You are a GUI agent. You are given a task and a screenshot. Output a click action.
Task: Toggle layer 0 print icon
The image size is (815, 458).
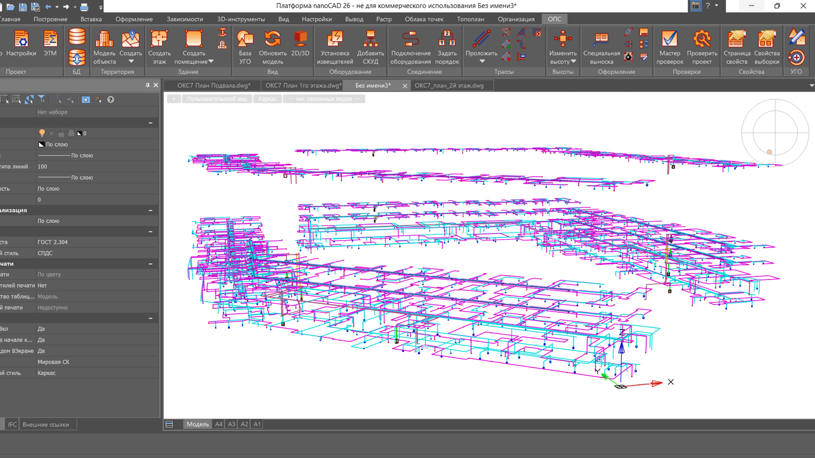pos(71,133)
